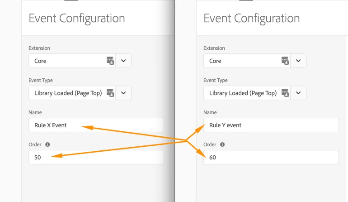
Task: Expand the Event Type dropdown arrow in left panel
Action: pos(123,93)
